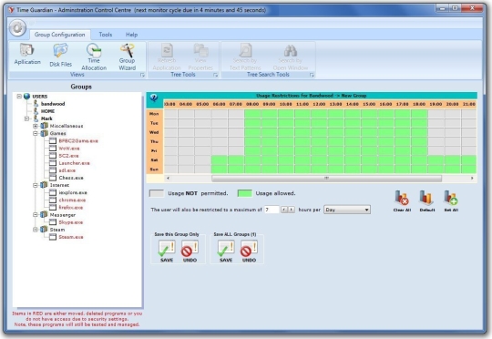This screenshot has width=492, height=339.
Task: Toggle the Friday 19:00 schedule cell
Action: (436, 150)
